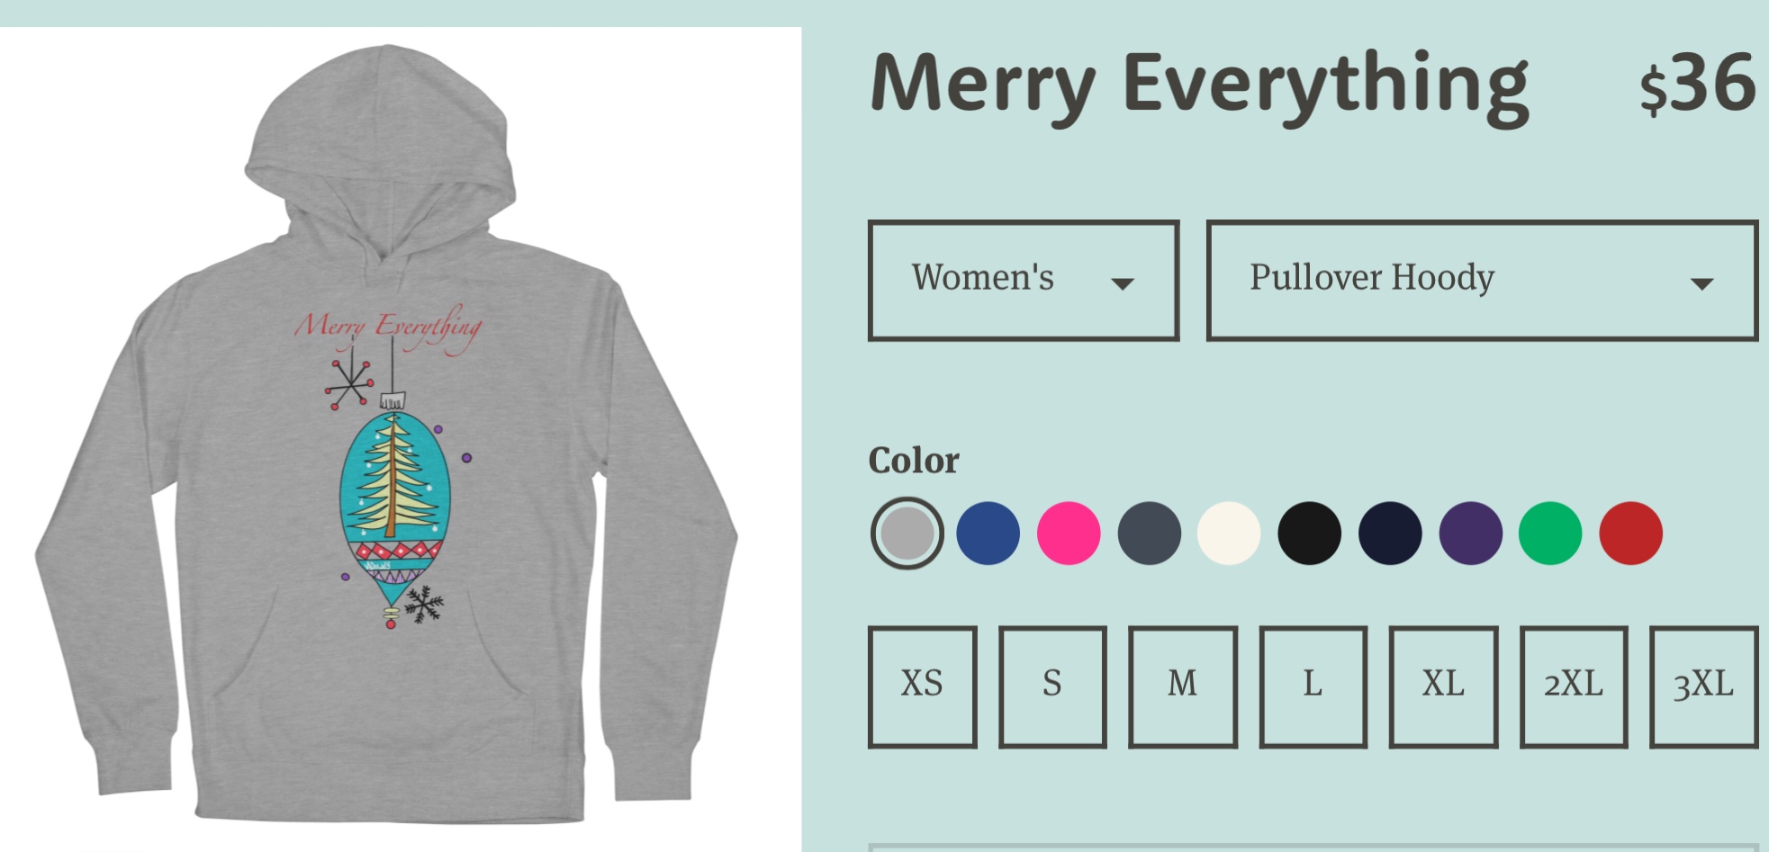The height and width of the screenshot is (852, 1769).
Task: Pick the black color swatch
Action: click(x=1309, y=534)
